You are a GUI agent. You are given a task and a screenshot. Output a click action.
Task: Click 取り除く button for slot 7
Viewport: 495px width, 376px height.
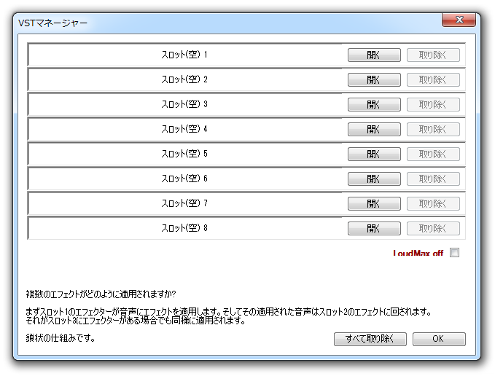433,204
